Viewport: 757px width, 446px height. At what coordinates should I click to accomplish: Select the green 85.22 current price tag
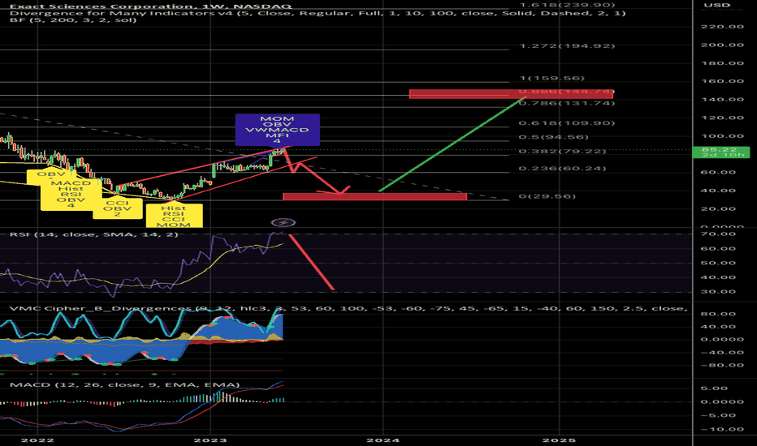[x=720, y=152]
